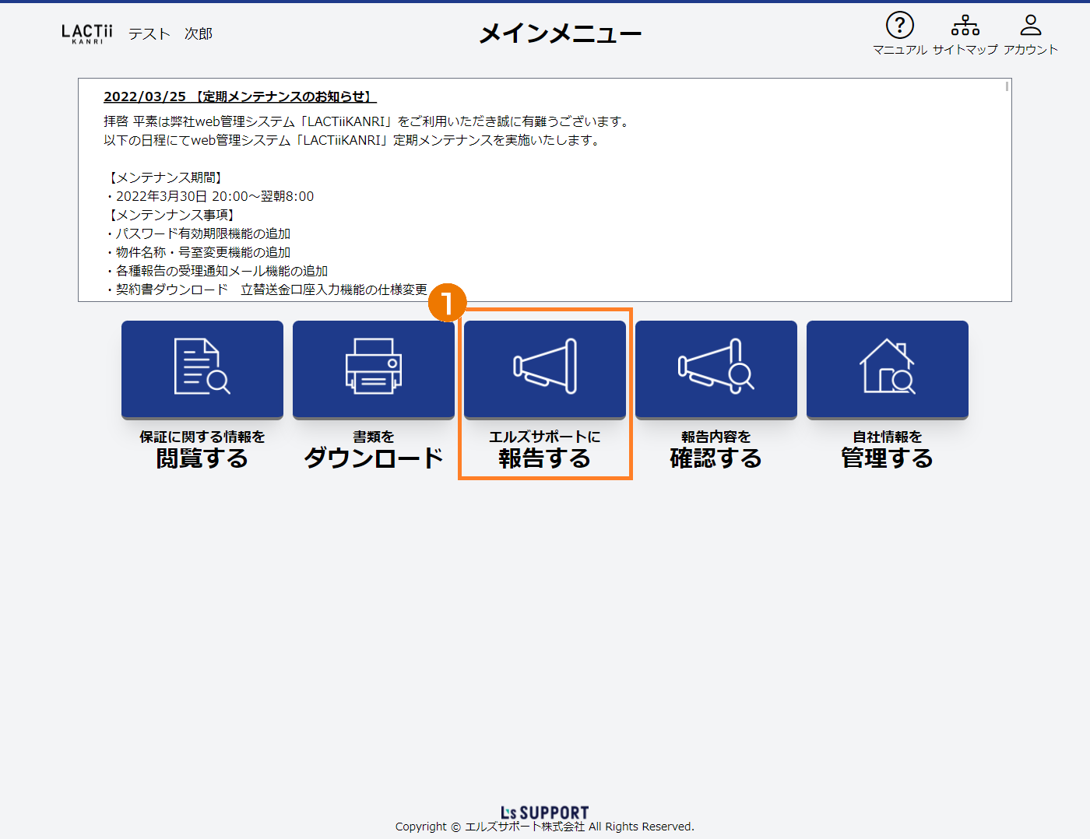Click the アカウント text label
This screenshot has height=839, width=1090.
[1030, 50]
